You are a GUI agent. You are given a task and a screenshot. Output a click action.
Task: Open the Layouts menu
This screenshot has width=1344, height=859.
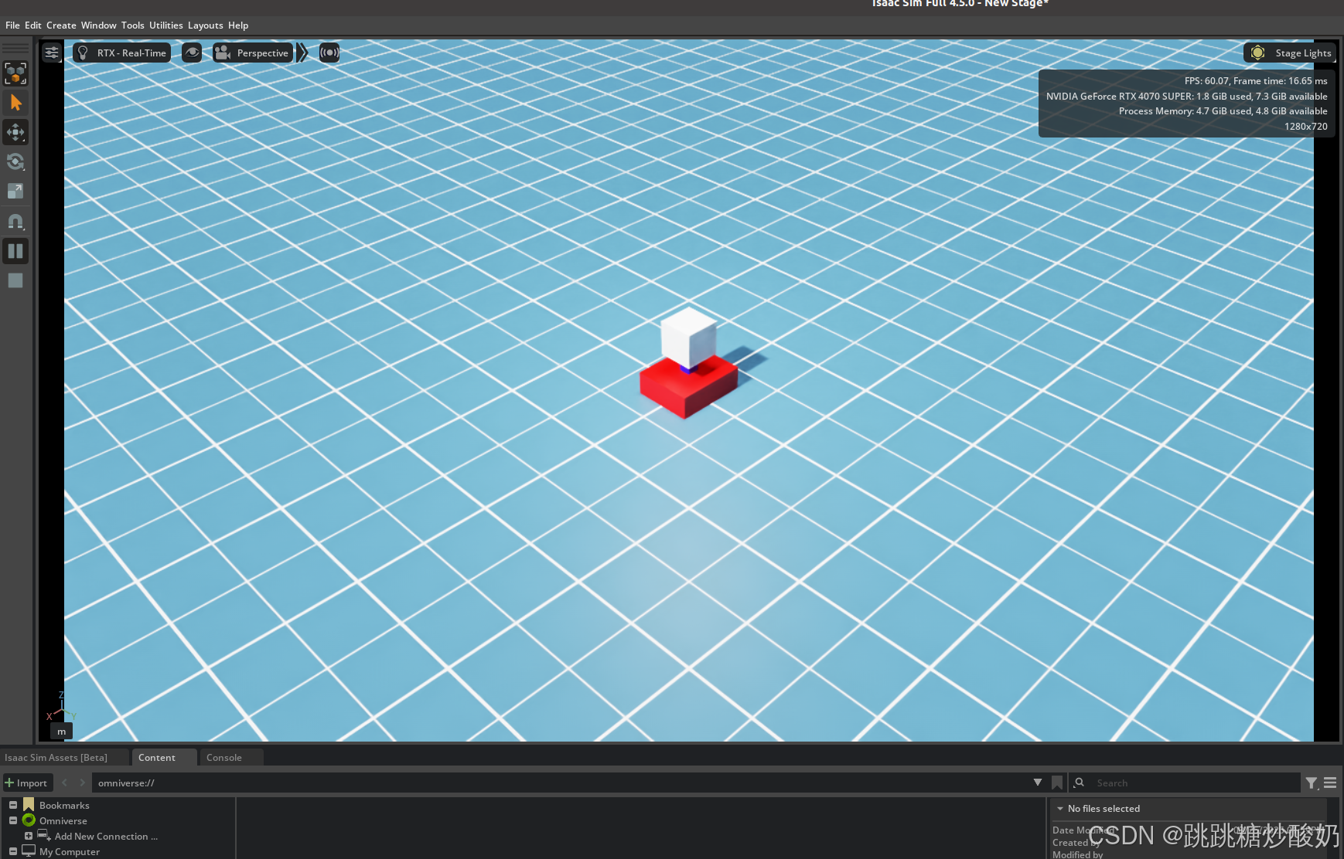tap(206, 25)
